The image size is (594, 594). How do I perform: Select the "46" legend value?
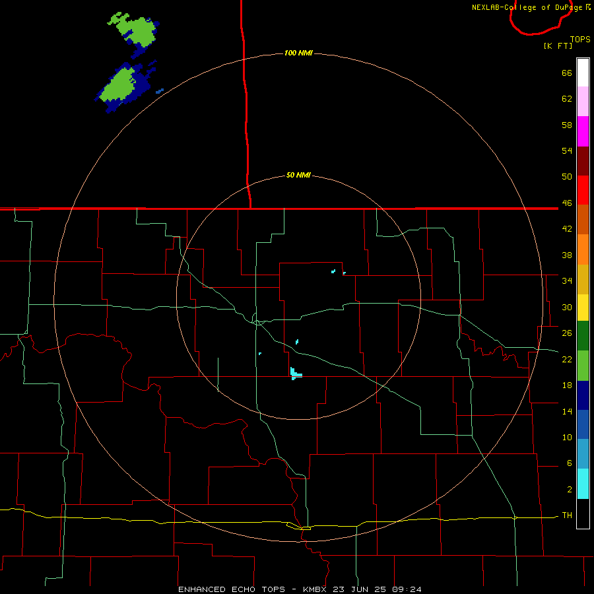coord(567,203)
